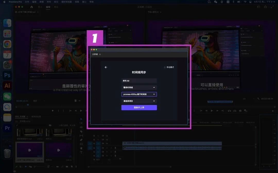278x173 pixels.
Task: Select the 序列 02 thumbnail in the project panel
Action: (x=58, y=150)
